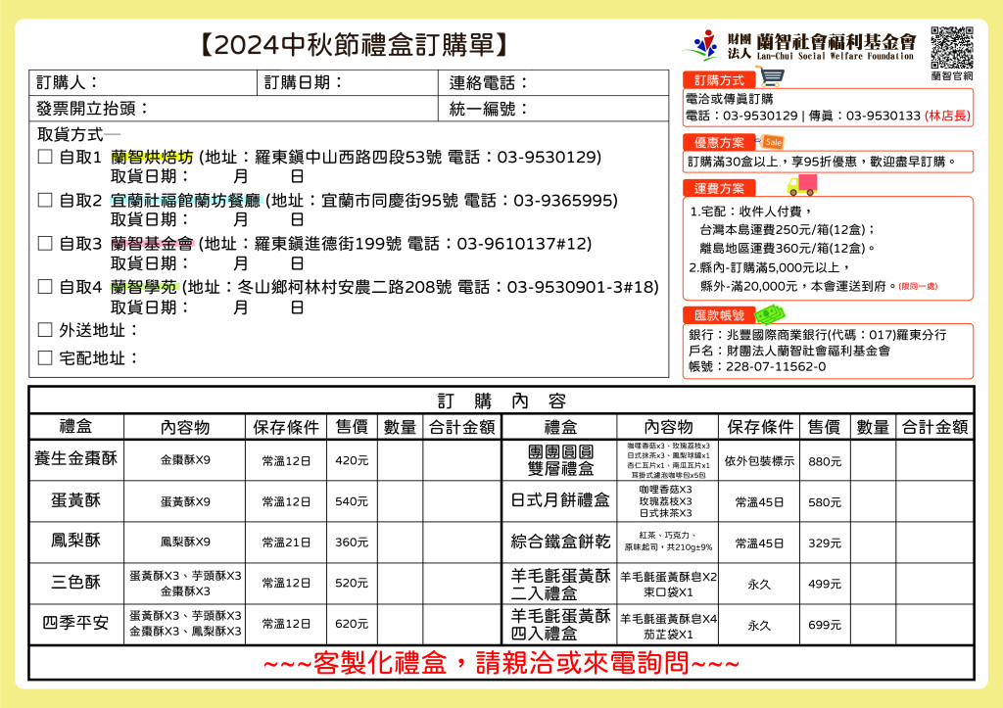Screen dimensions: 1003x708
Task: Click the 養生金棗酥 product name
Action: 76,458
